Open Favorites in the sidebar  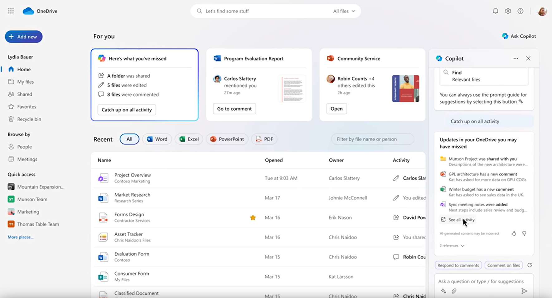22,107
